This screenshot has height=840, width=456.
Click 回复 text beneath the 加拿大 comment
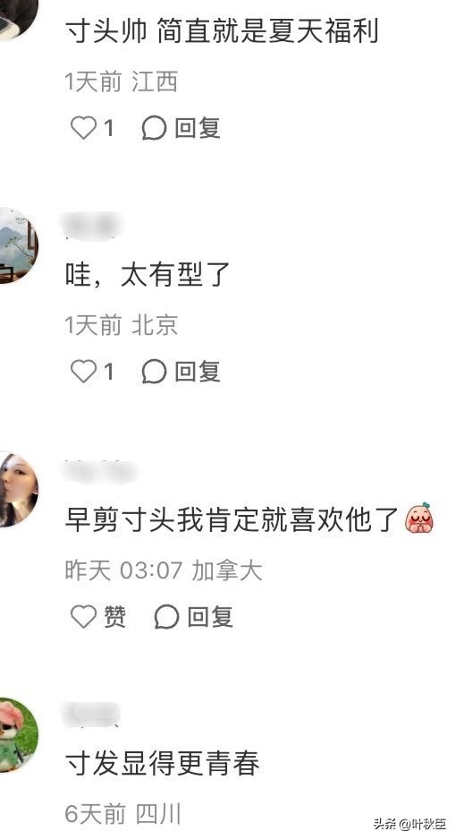(x=209, y=617)
